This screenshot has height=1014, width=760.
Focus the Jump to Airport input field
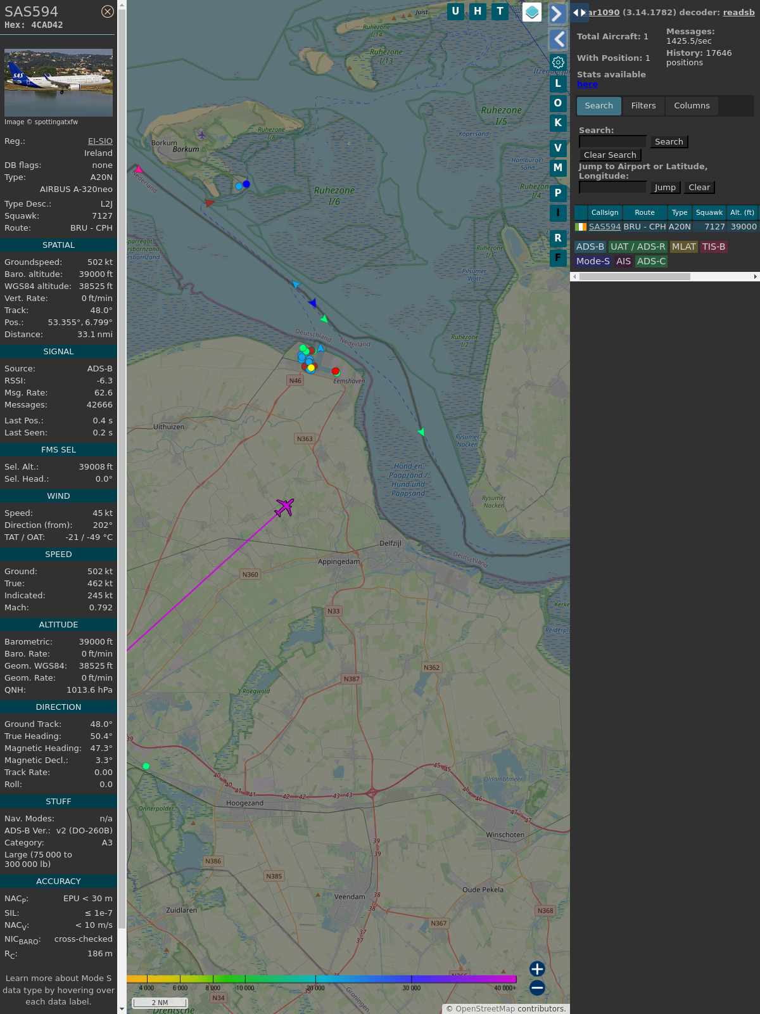click(x=612, y=188)
